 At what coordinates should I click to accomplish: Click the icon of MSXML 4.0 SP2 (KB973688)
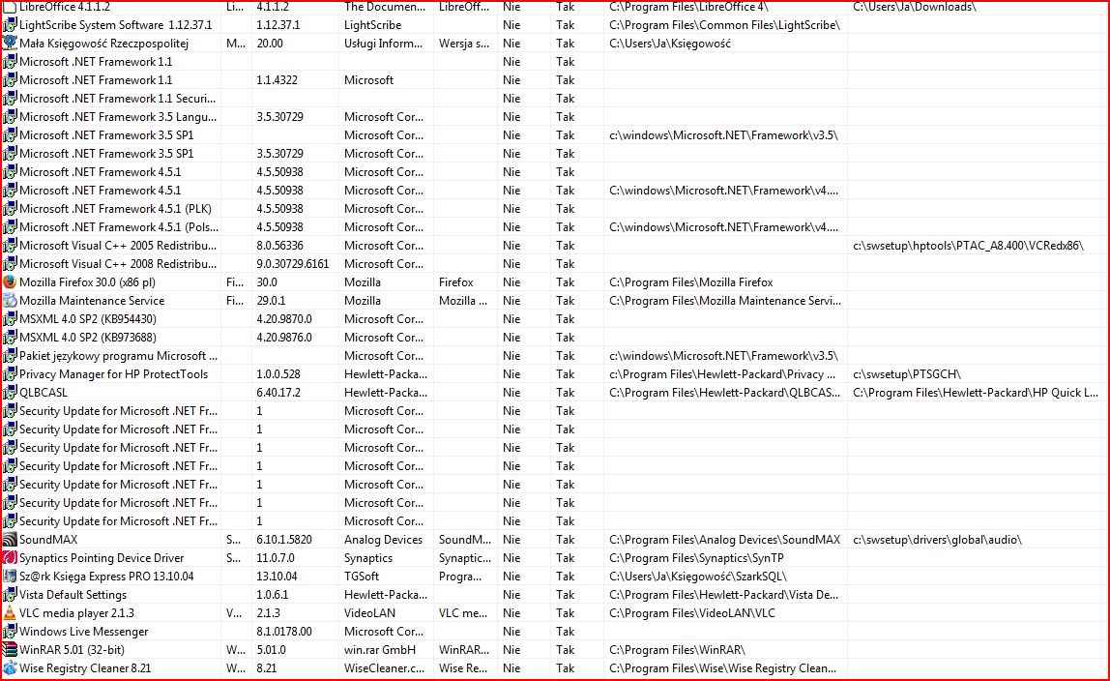click(x=10, y=337)
